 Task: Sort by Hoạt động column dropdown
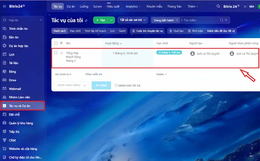tap(113, 43)
